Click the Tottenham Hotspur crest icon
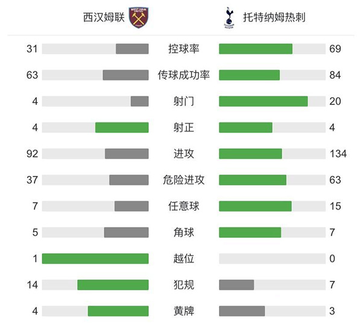 pos(229,17)
